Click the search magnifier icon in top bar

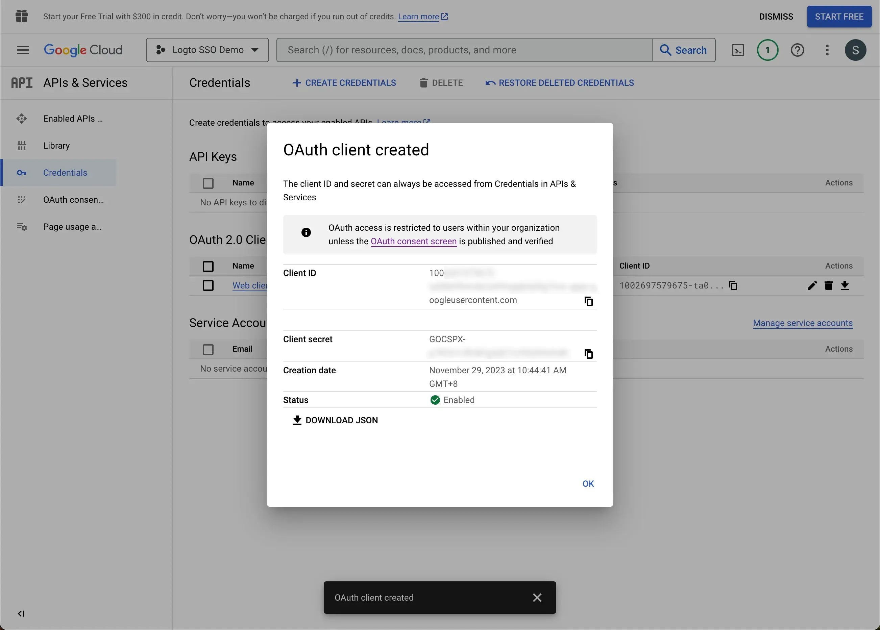point(664,49)
